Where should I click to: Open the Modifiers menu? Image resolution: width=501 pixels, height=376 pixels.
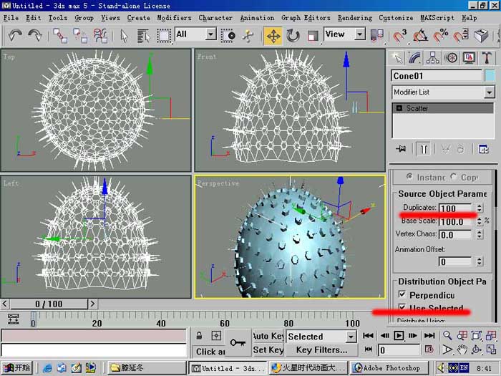click(x=174, y=18)
